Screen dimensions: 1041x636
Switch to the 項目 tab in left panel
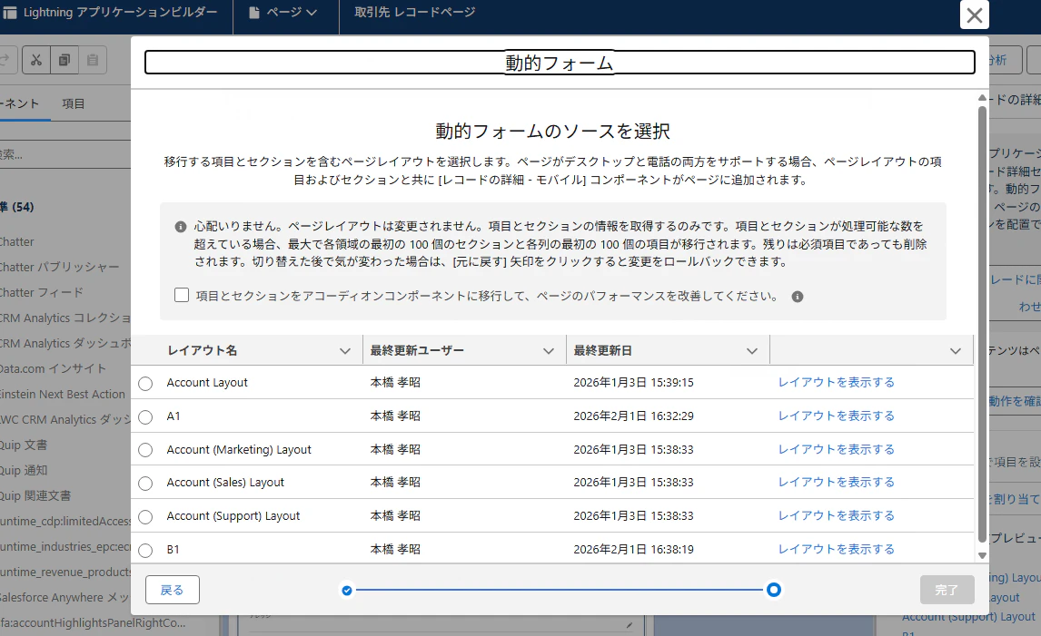click(73, 103)
